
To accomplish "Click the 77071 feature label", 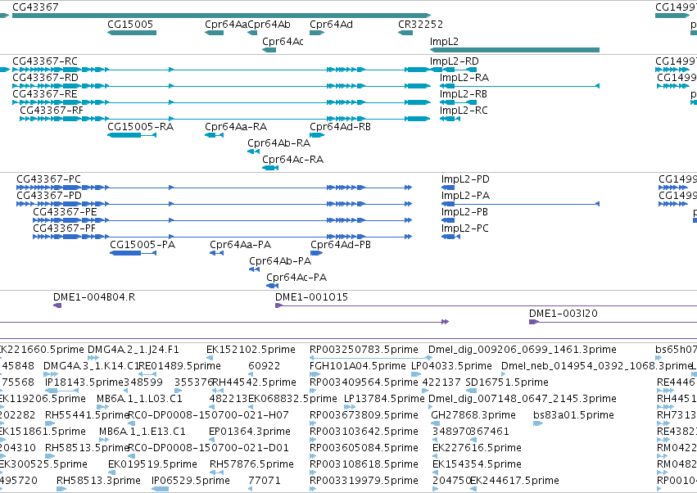I will (265, 481).
